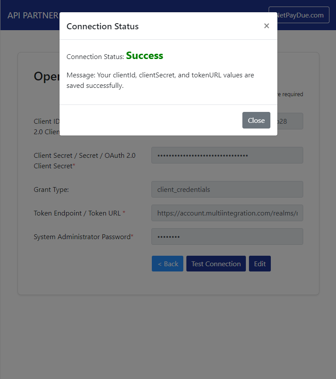
Task: Click the API PARTNER brand title
Action: click(33, 15)
